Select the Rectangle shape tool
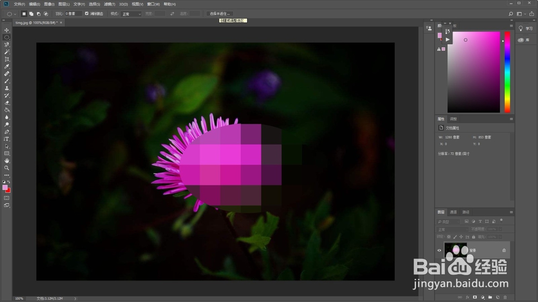Image resolution: width=538 pixels, height=302 pixels. 6,153
